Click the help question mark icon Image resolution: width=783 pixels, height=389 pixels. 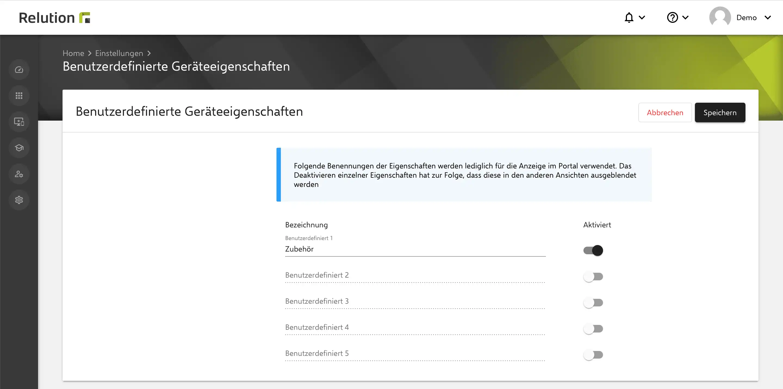point(672,18)
